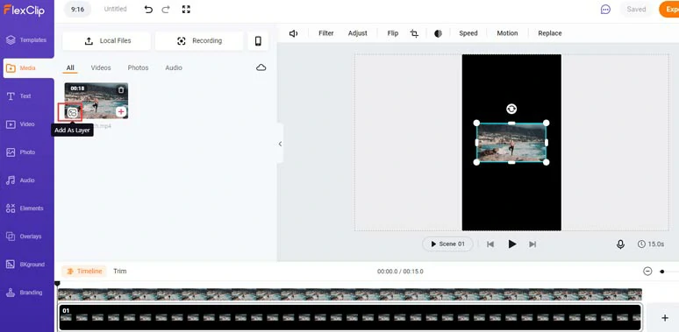The width and height of the screenshot is (679, 332).
Task: Open the opacity contrast circle icon
Action: (x=438, y=33)
